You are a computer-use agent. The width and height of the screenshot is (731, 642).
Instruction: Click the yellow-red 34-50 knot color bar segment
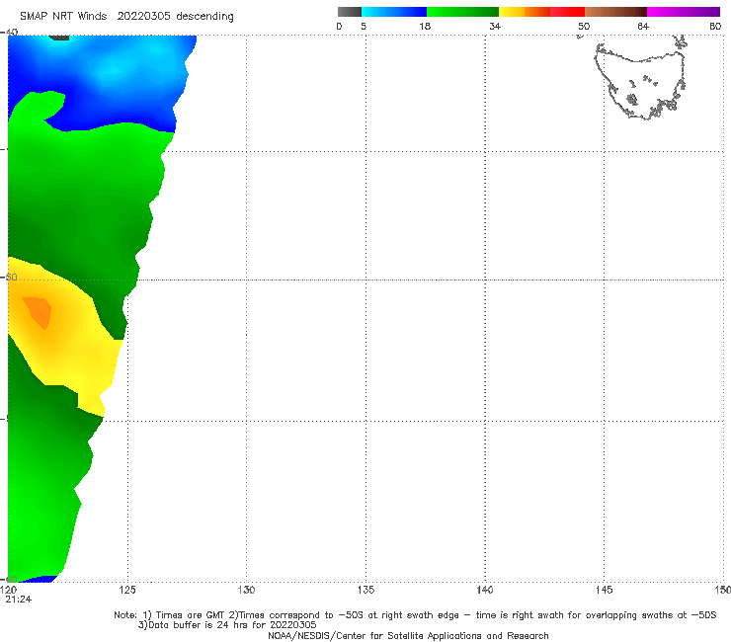click(x=541, y=12)
